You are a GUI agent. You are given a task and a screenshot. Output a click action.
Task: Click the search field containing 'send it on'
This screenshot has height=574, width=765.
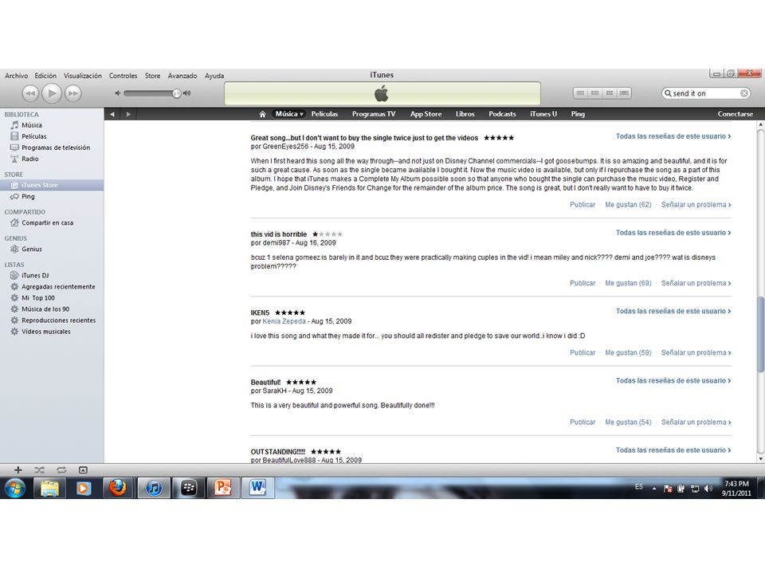pos(705,93)
